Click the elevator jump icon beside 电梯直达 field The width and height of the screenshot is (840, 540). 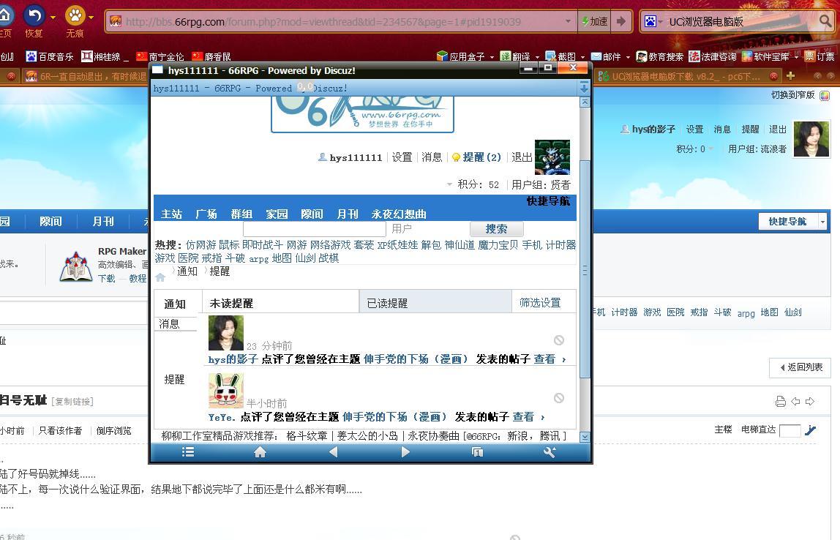[x=811, y=430]
